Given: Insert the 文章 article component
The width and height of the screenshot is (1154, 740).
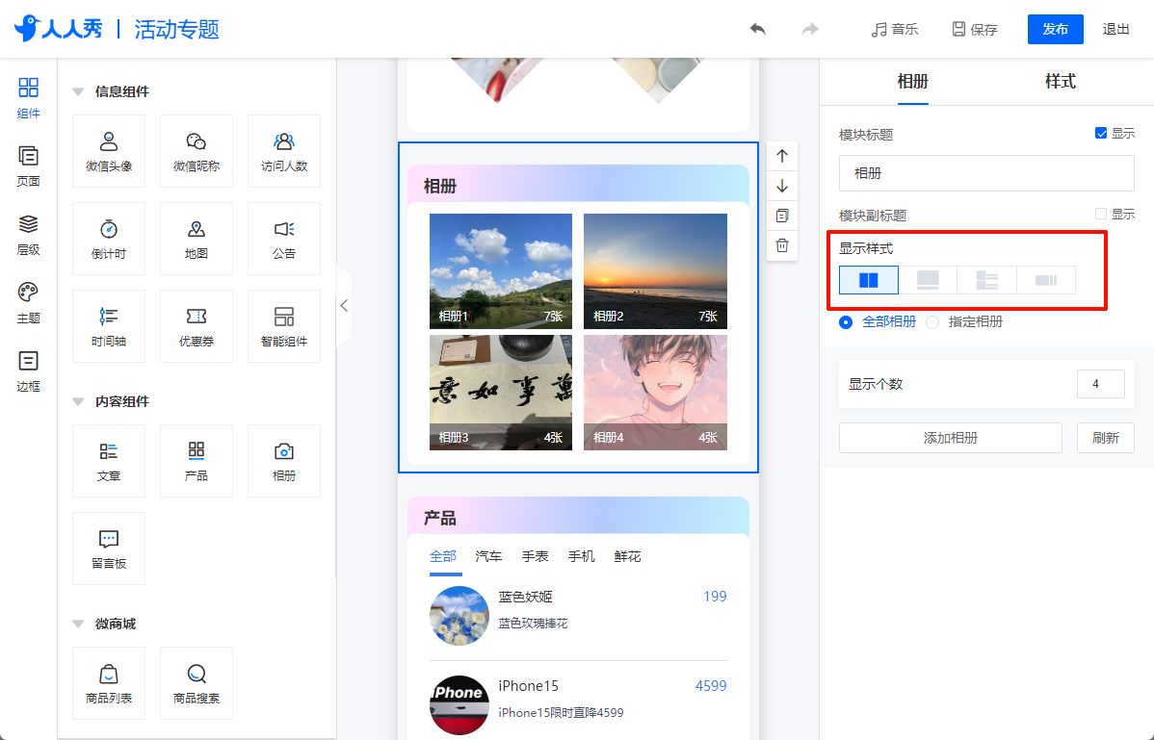Looking at the screenshot, I should [x=109, y=461].
